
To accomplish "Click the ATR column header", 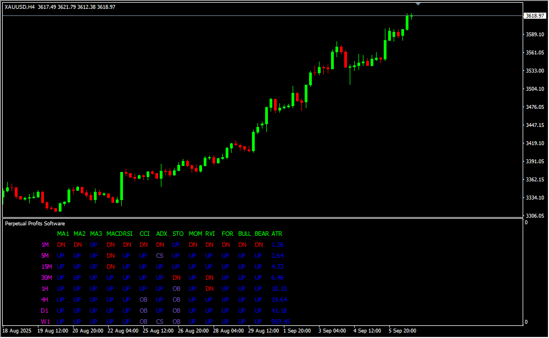I will pos(277,234).
